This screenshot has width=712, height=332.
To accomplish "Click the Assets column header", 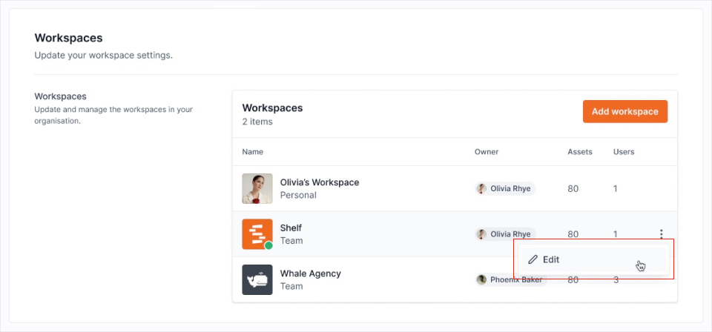I will tap(580, 152).
